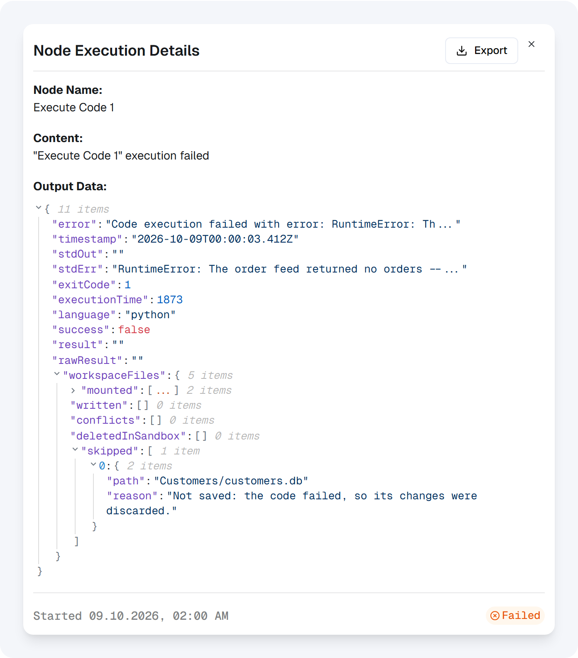
Task: Click the language value "python"
Action: point(150,315)
